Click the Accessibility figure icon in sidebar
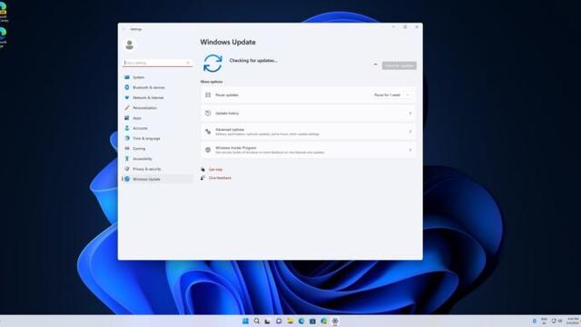The width and height of the screenshot is (581, 327). click(x=127, y=159)
